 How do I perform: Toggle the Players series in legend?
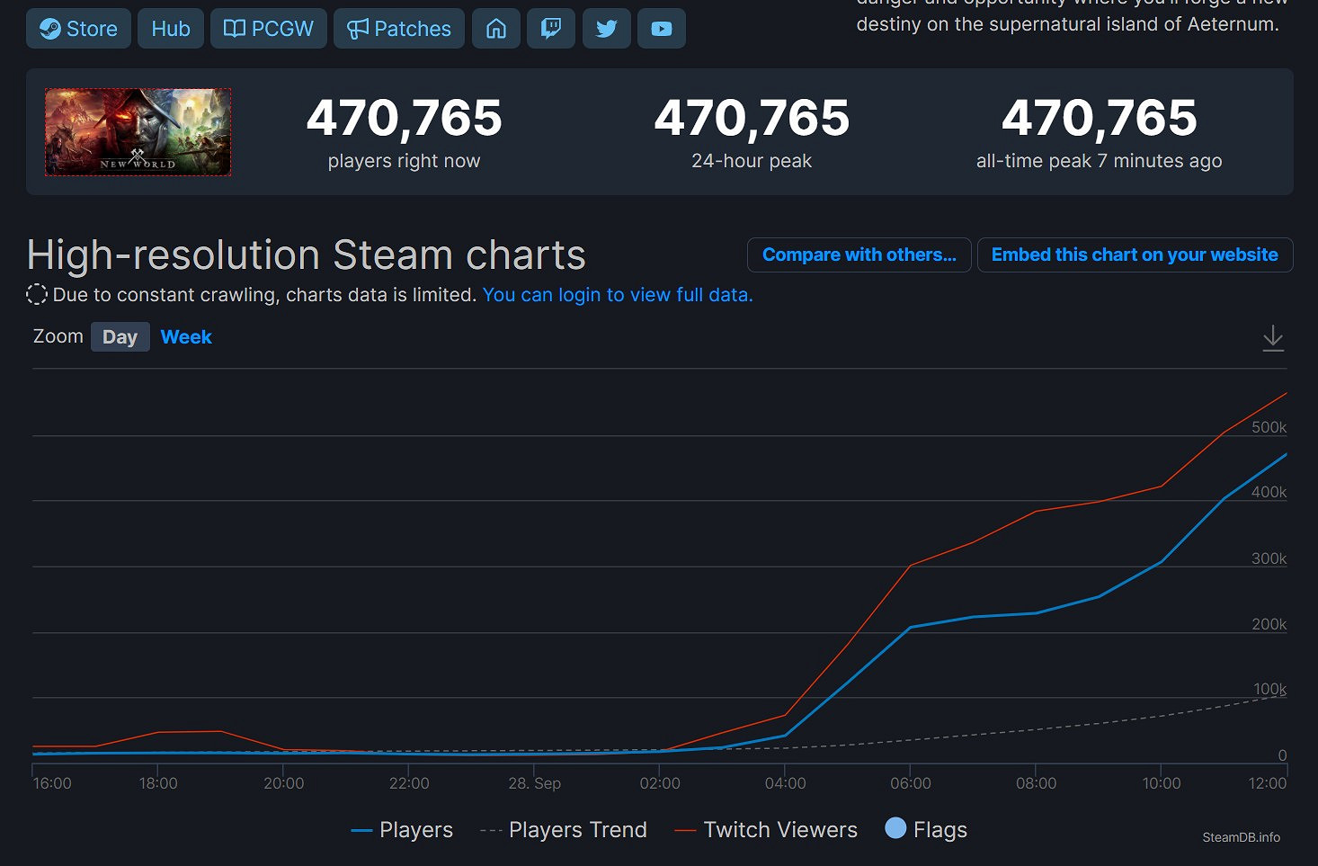(402, 830)
